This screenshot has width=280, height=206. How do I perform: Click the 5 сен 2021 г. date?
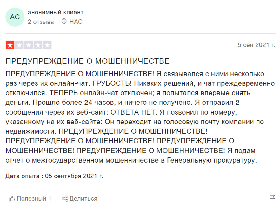257,45
